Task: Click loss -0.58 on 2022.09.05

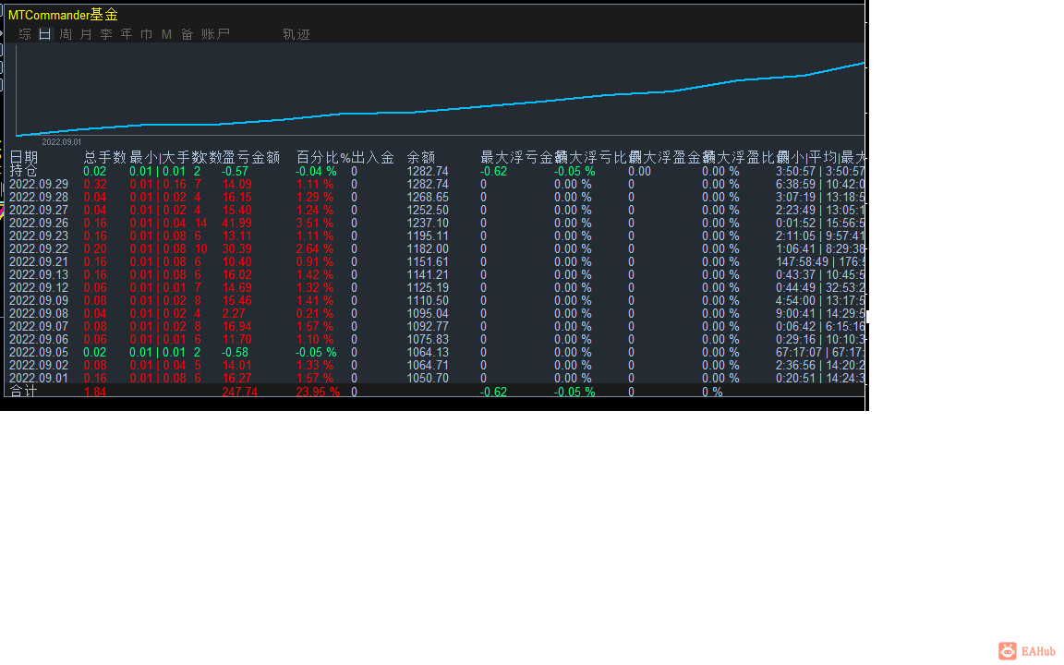Action: coord(236,352)
